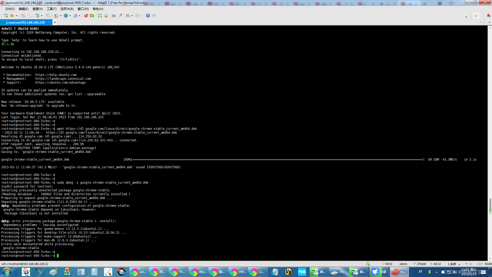The height and width of the screenshot is (277, 492).
Task: Close the rootroot192.168.186.228 tab
Action: (x=49, y=22)
